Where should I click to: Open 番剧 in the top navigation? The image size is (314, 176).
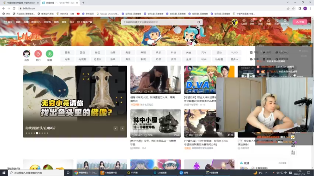18,22
